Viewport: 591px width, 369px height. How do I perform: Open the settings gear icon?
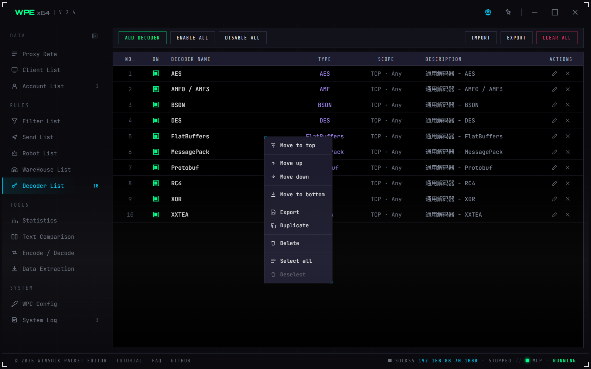point(488,12)
